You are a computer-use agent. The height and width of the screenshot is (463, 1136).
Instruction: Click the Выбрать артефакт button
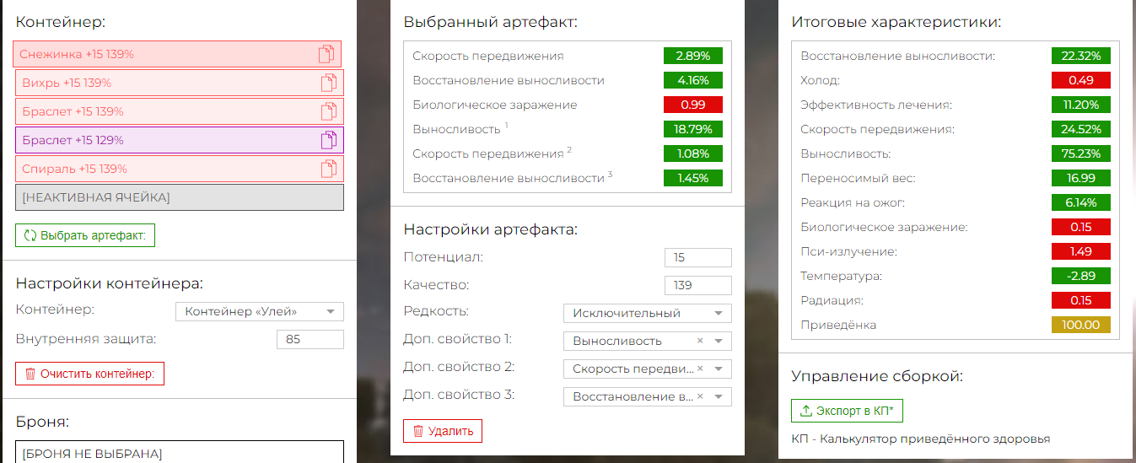pos(85,235)
